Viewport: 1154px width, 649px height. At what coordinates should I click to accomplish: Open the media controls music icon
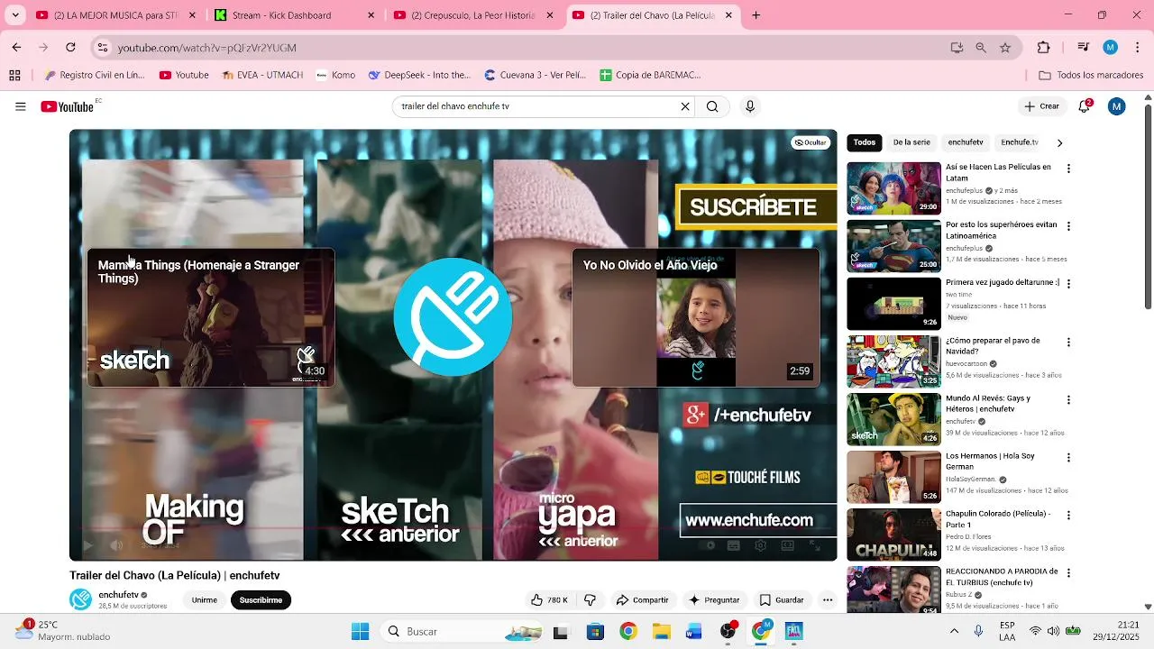1083,48
